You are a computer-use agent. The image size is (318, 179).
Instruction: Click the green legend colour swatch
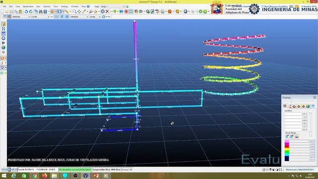pos(287,152)
